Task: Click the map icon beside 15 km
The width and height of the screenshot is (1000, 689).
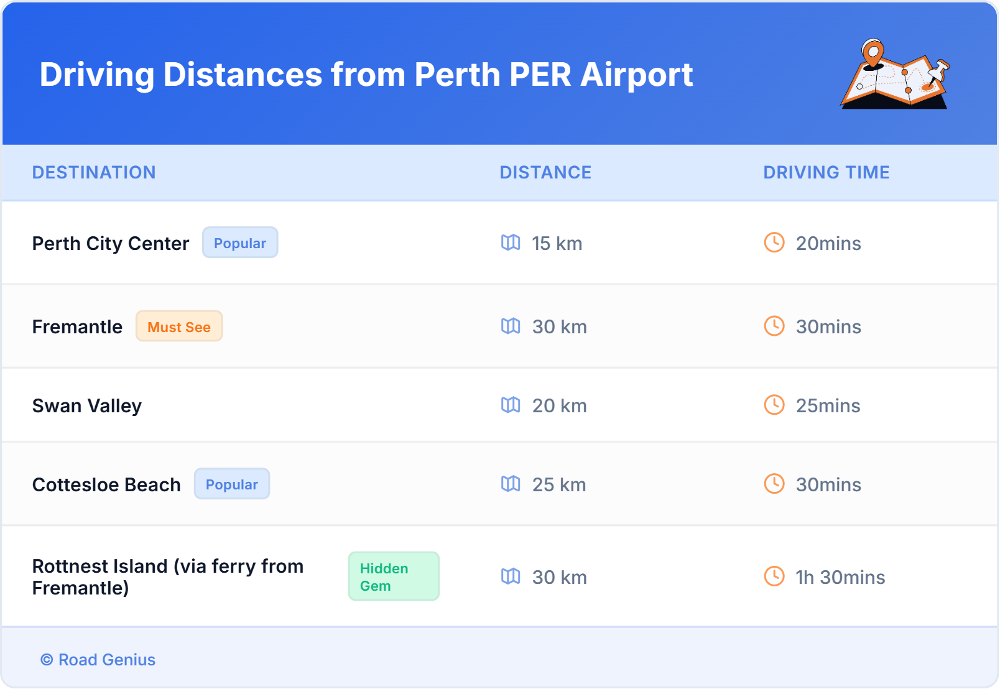Action: pyautogui.click(x=511, y=243)
